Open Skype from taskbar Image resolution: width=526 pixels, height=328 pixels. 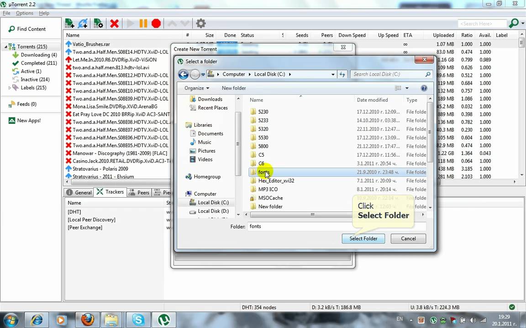(138, 320)
